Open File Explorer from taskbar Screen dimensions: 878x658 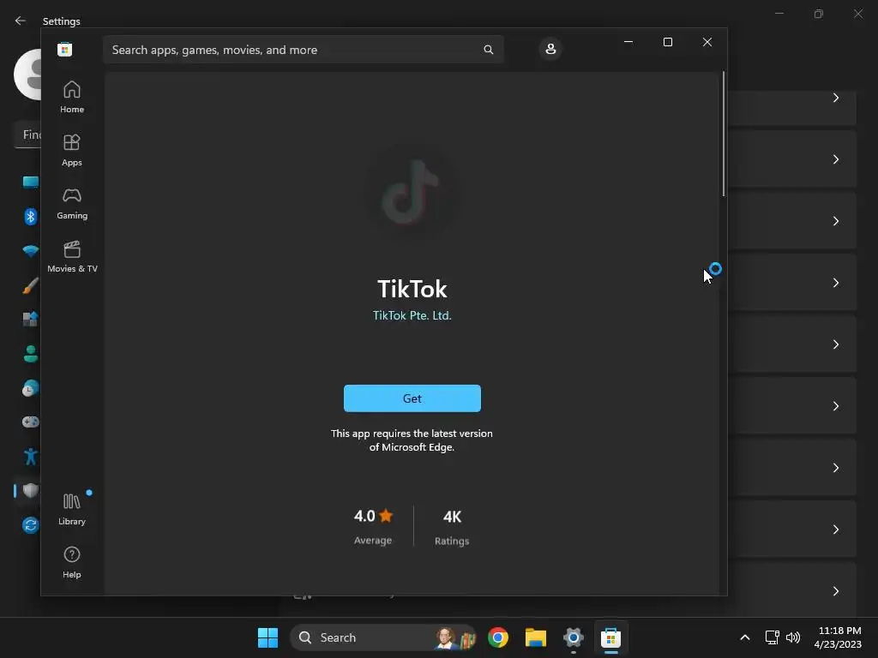pos(535,637)
